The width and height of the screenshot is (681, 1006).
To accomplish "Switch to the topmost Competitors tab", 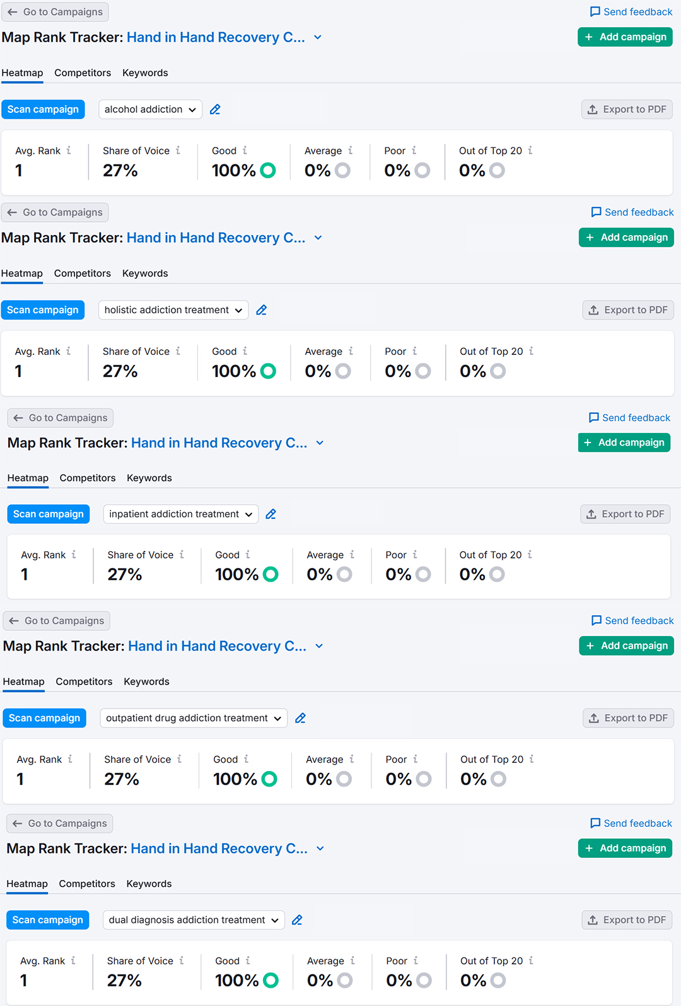I will [x=83, y=73].
